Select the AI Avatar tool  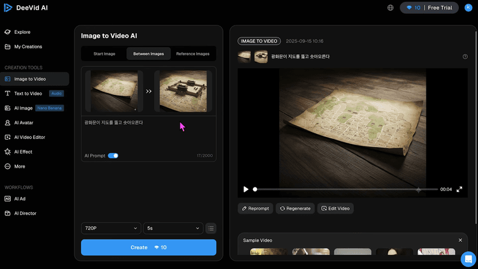[x=24, y=122]
